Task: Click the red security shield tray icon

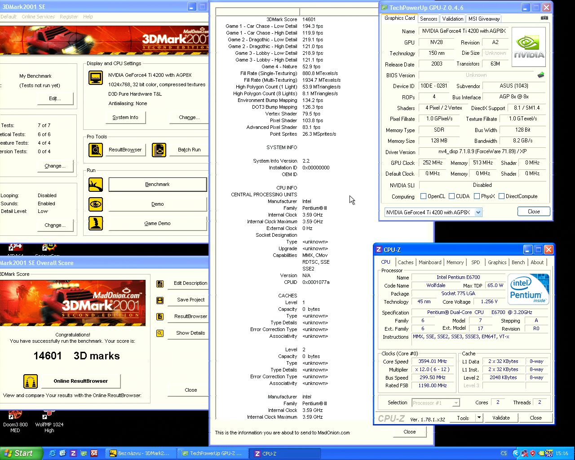Action: click(533, 453)
